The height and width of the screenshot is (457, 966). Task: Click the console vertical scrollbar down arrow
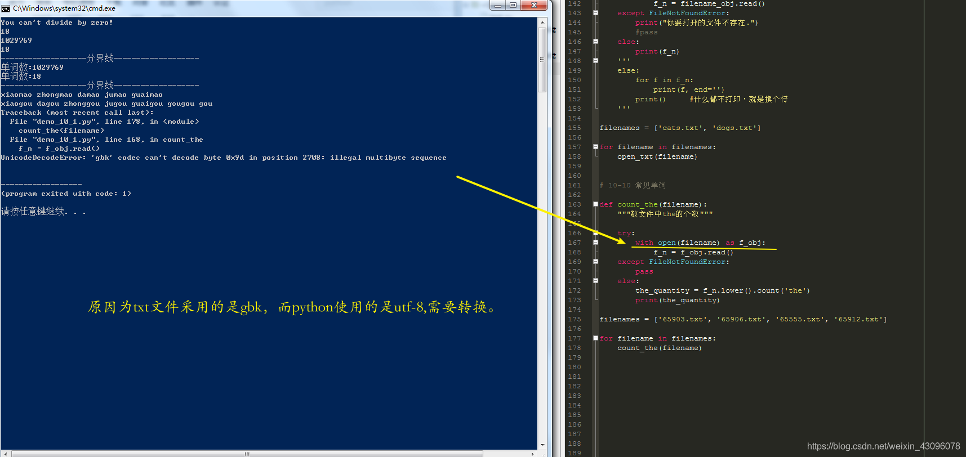click(x=542, y=445)
